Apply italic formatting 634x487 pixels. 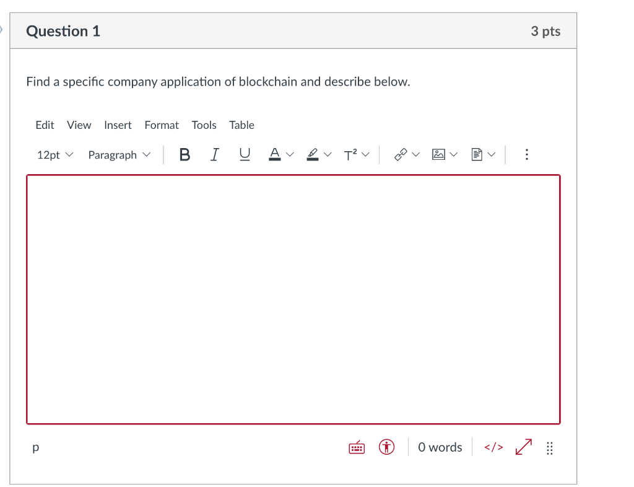(214, 154)
